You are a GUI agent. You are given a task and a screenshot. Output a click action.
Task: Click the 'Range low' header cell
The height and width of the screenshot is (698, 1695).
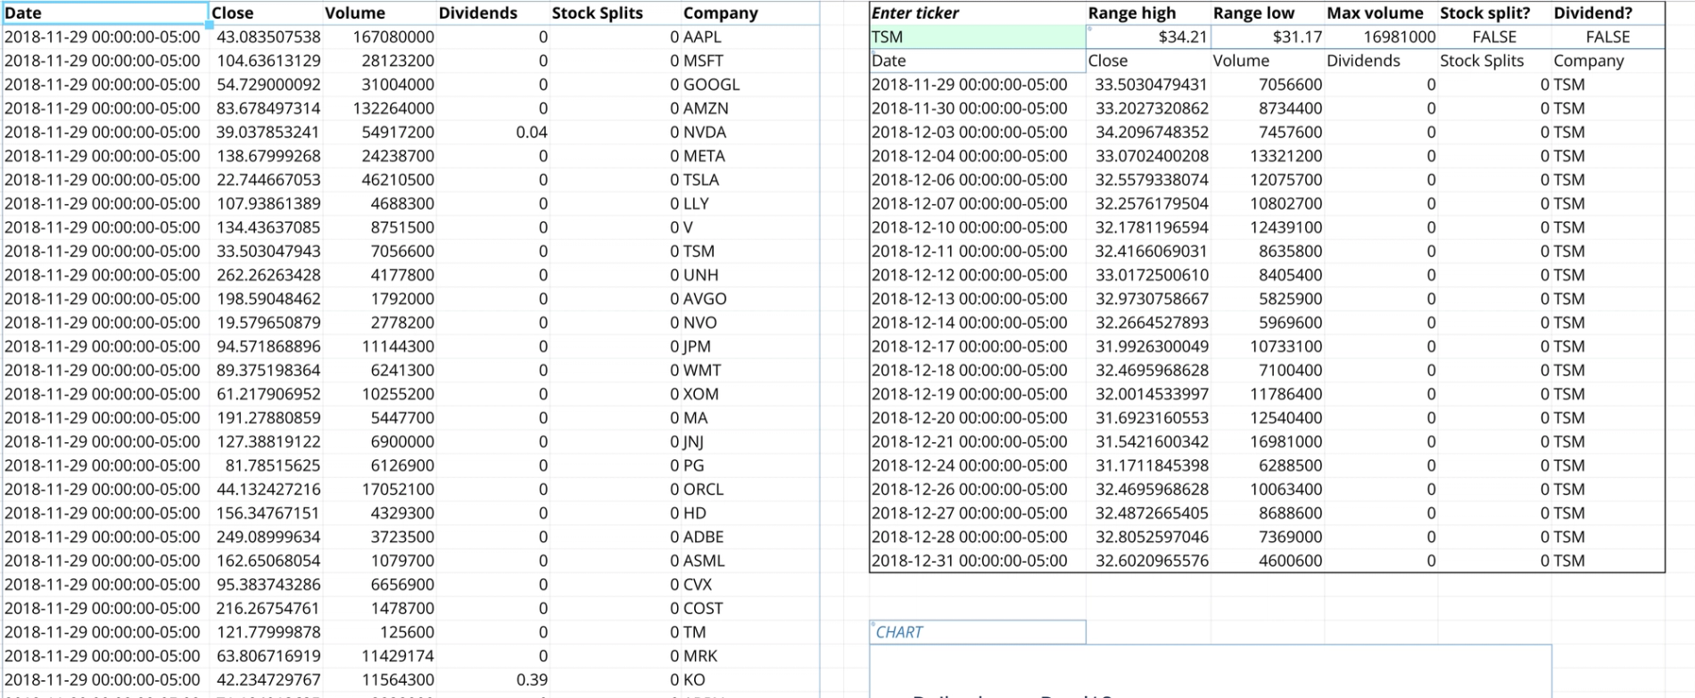pyautogui.click(x=1268, y=13)
